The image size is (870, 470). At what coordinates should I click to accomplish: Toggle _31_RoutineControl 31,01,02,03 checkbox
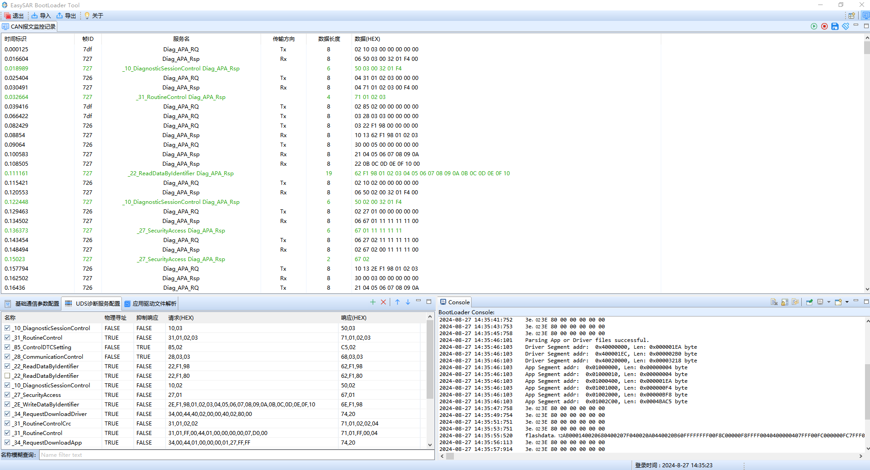(x=7, y=337)
